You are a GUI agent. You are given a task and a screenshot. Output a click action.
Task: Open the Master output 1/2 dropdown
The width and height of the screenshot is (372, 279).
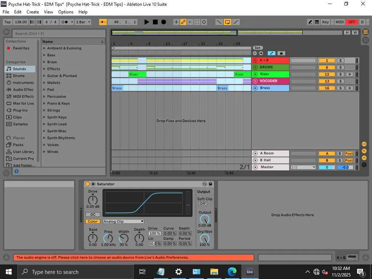pos(303,167)
